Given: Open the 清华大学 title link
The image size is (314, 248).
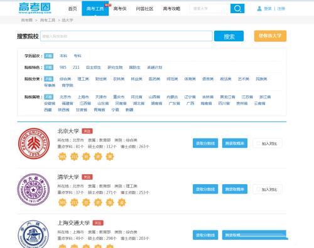Looking at the screenshot, I should tap(68, 177).
